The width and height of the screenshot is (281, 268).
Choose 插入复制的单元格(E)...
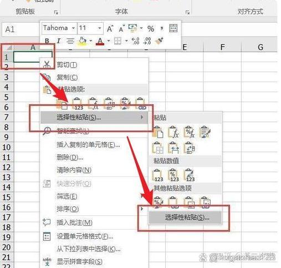pos(94,145)
